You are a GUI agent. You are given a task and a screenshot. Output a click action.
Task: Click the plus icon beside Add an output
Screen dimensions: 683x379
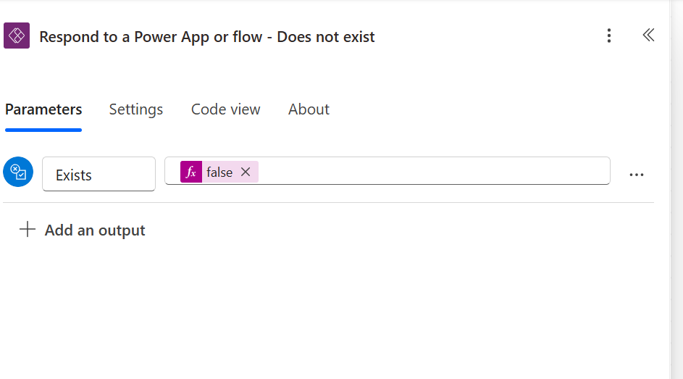point(28,229)
